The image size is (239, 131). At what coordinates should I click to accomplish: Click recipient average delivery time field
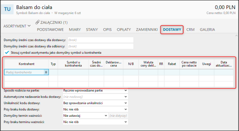point(100,46)
